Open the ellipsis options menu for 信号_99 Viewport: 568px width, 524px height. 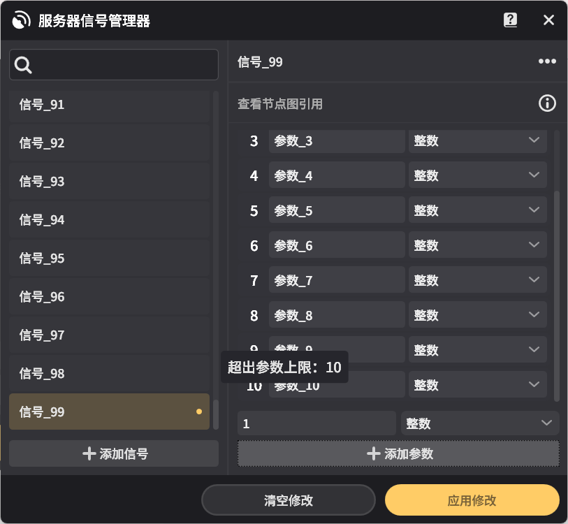(546, 61)
